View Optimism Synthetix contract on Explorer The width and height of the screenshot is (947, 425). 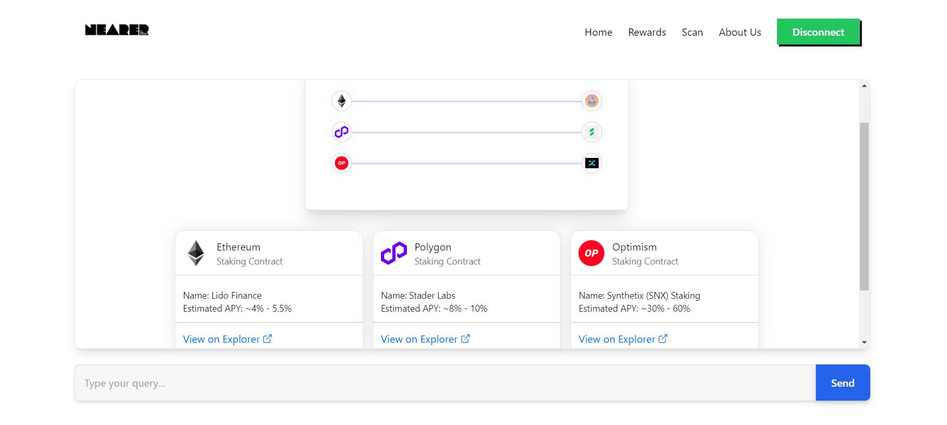[x=623, y=339]
